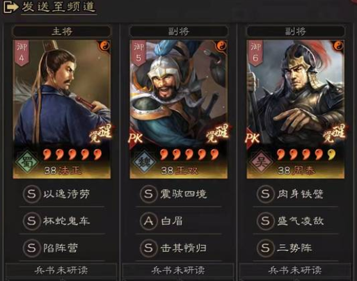Click the 魏 faction emblem on 王双
Viewport: 357px width, 281px height.
tap(144, 161)
